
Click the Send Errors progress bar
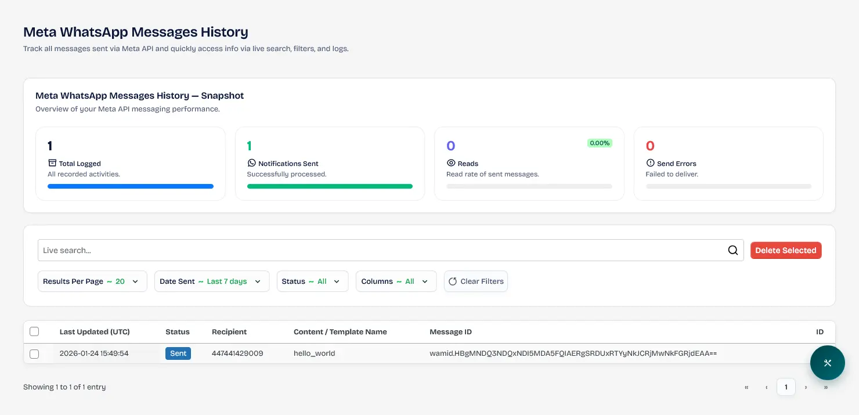click(728, 186)
